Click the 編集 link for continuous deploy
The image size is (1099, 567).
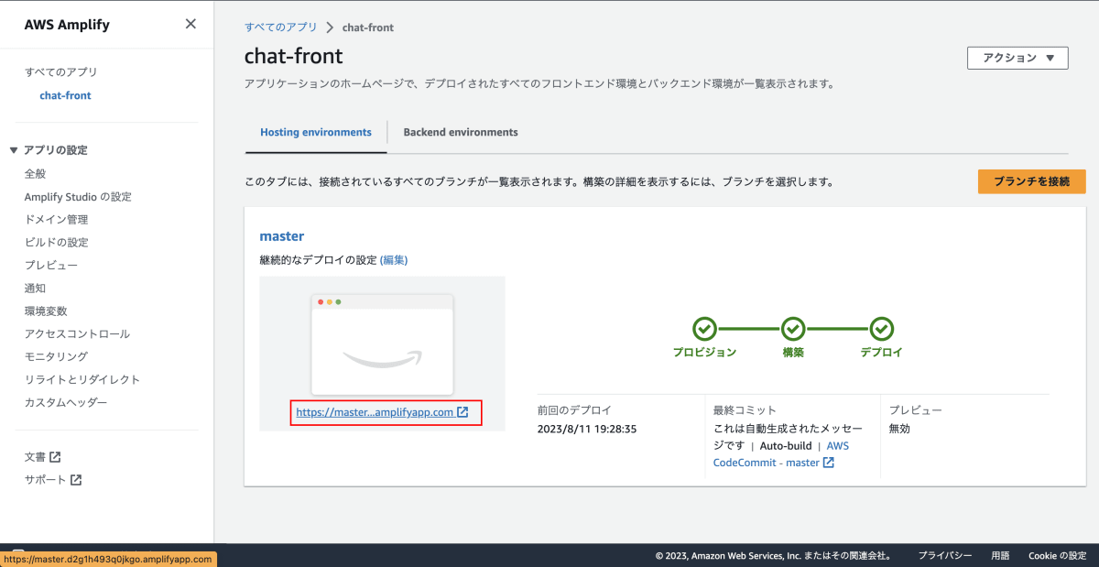(394, 260)
